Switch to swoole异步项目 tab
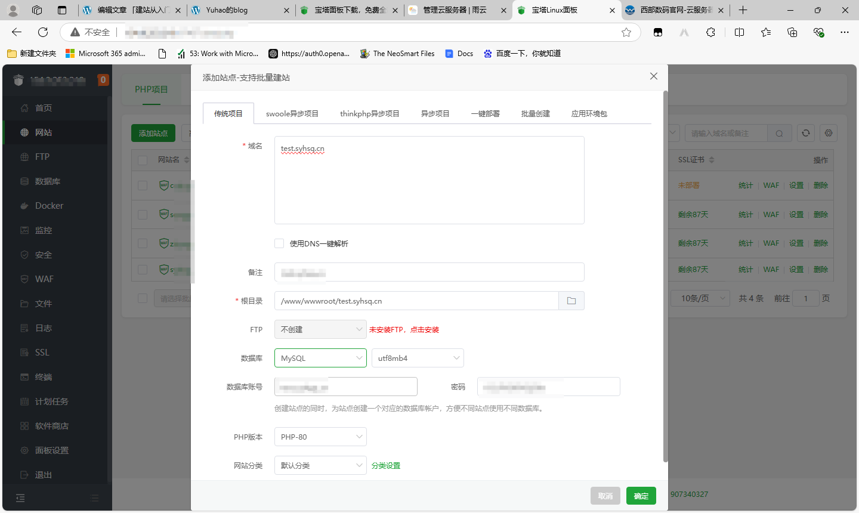The image size is (859, 513). coord(292,113)
